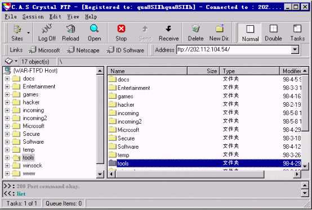Click the 'Tasks: 1 of 1' status entry

(21, 203)
